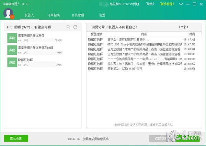Click the timestamp 18:47:48
206x146 pixels.
point(189,39)
